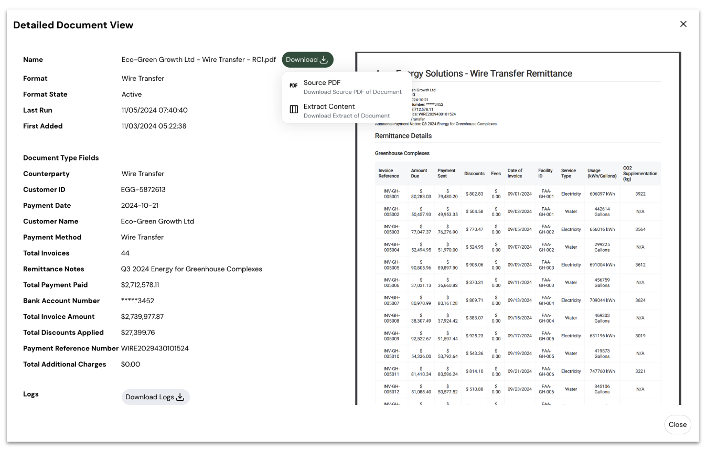
Task: Click the table icon beside Extract Content
Action: (294, 110)
